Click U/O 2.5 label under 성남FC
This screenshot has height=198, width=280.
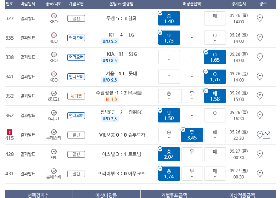[x=110, y=119]
